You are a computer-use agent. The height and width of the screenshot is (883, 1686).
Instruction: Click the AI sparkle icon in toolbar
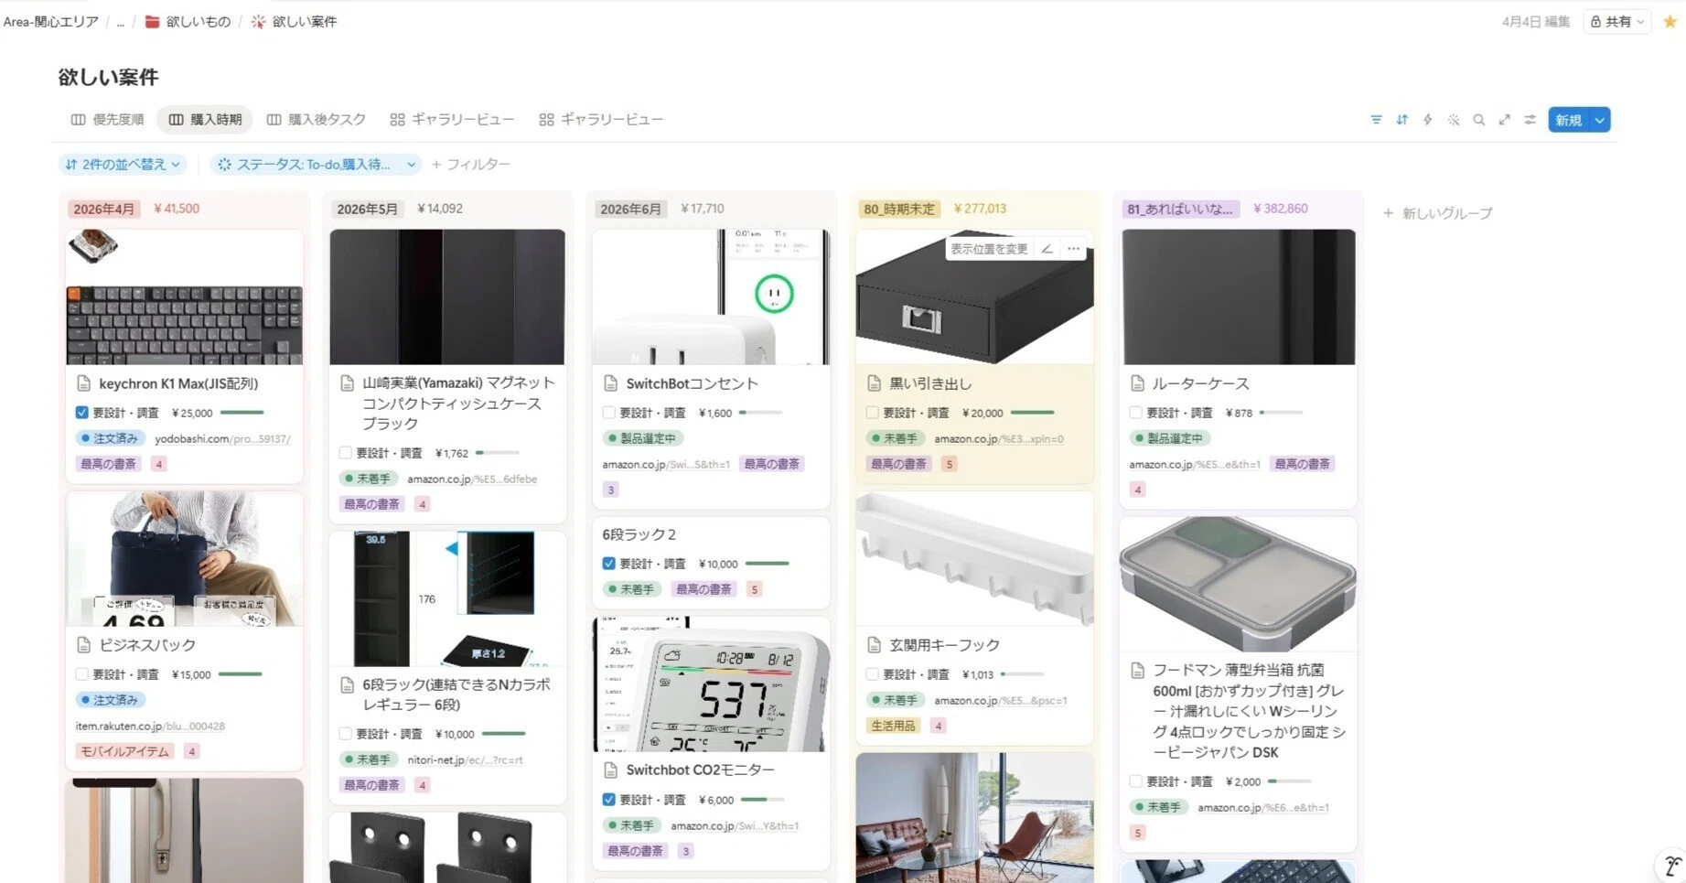coord(1453,120)
